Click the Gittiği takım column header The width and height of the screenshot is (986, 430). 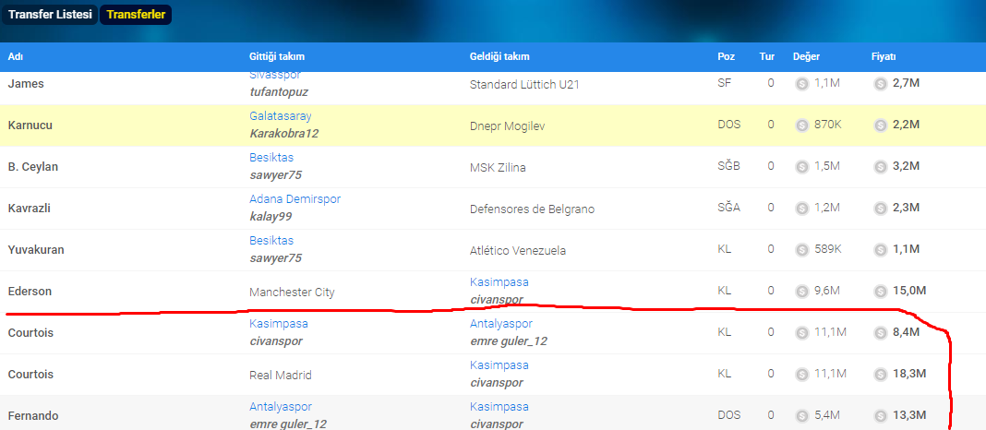tap(277, 56)
